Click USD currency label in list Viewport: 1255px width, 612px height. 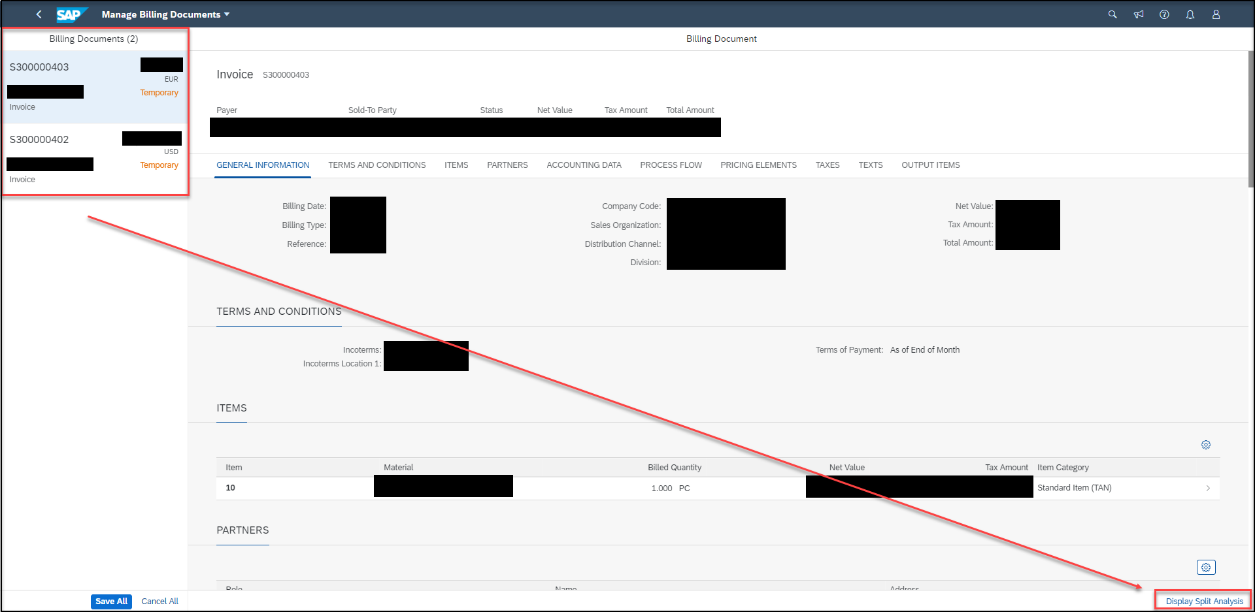click(171, 152)
